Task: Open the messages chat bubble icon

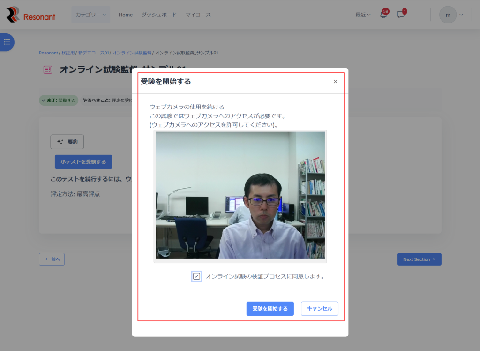Action: [401, 15]
